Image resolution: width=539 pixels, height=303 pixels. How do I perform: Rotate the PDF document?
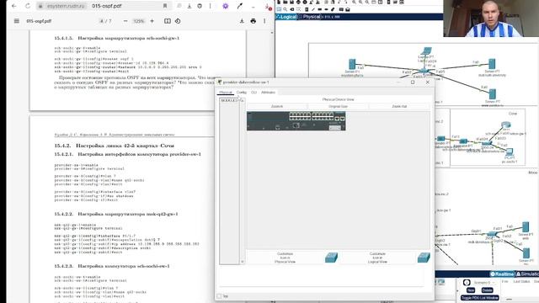coord(178,21)
